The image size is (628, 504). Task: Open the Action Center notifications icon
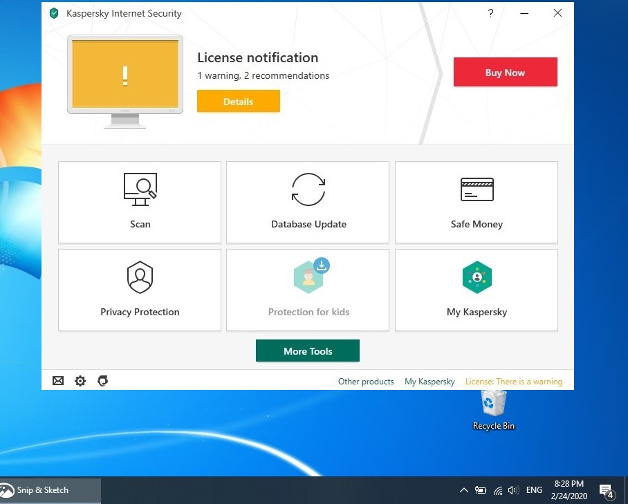tap(607, 491)
